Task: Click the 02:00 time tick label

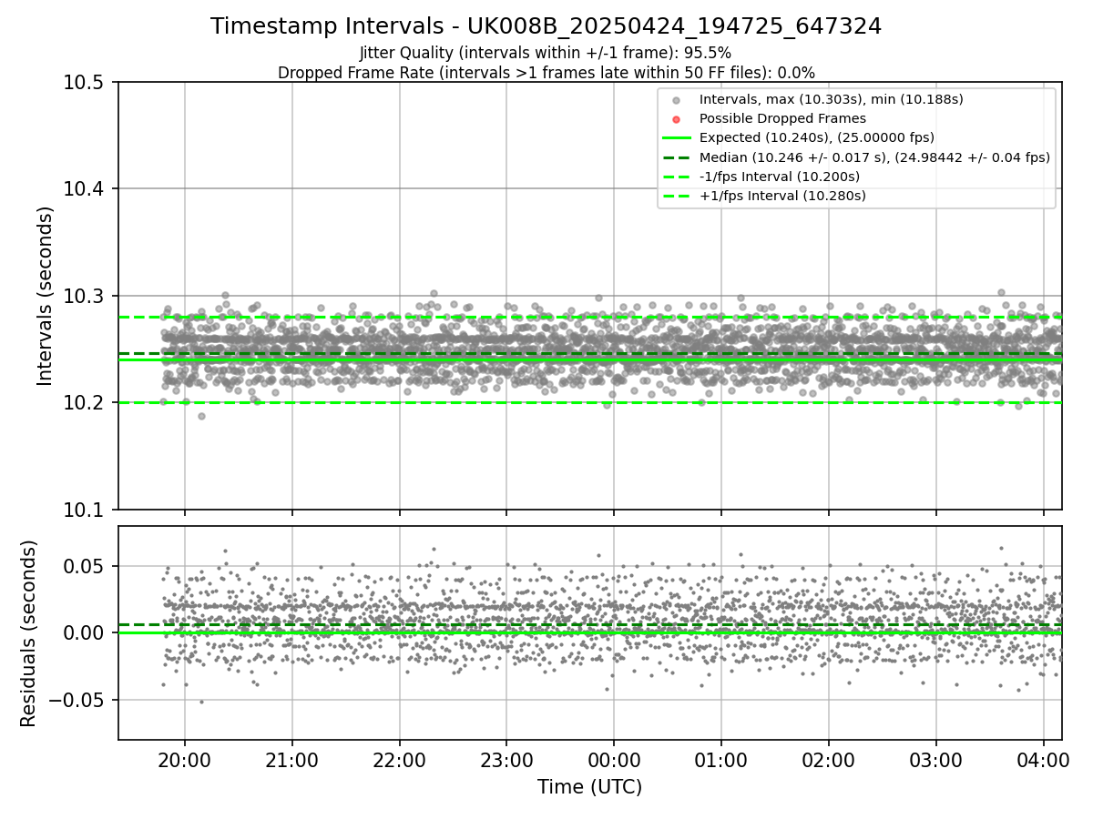Action: (x=829, y=759)
